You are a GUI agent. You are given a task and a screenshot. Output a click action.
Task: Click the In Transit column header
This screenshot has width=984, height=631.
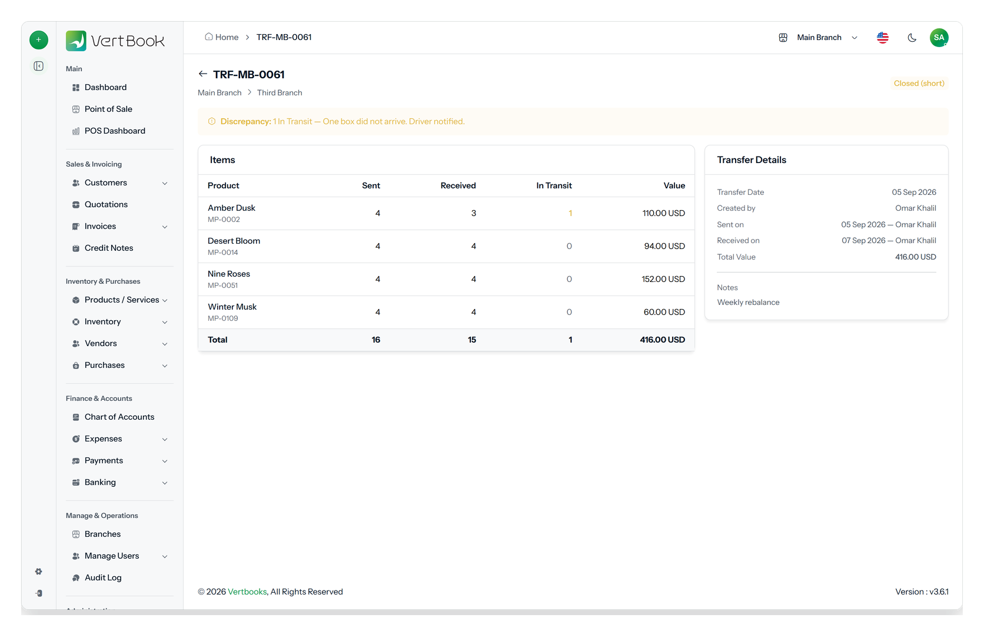554,185
